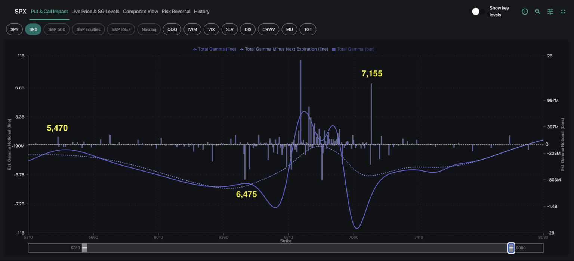
Task: Hide the Total Gamma Minus Next Expiration line
Action: coord(285,49)
